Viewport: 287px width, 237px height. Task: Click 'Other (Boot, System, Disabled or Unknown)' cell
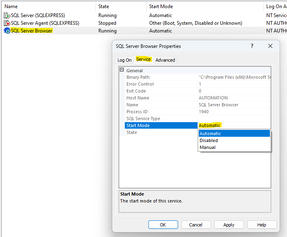tap(196, 23)
